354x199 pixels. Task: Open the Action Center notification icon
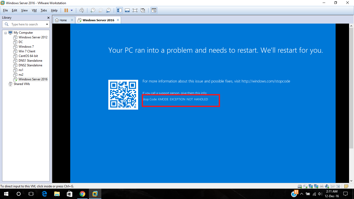pos(345,194)
